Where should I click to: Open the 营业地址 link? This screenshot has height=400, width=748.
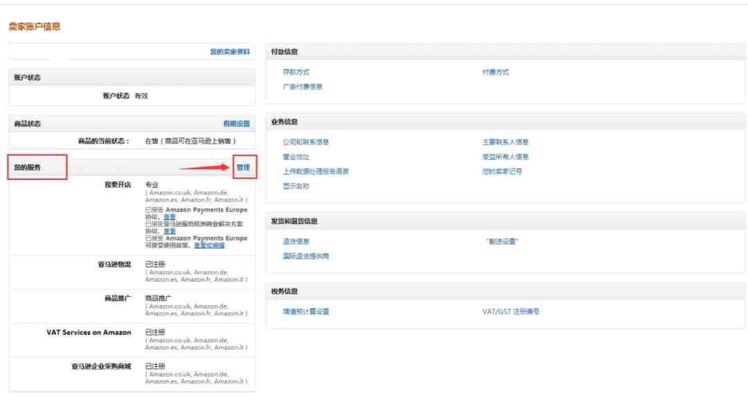296,157
